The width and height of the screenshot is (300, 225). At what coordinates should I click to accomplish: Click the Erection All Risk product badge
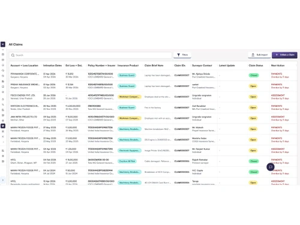[127, 161]
